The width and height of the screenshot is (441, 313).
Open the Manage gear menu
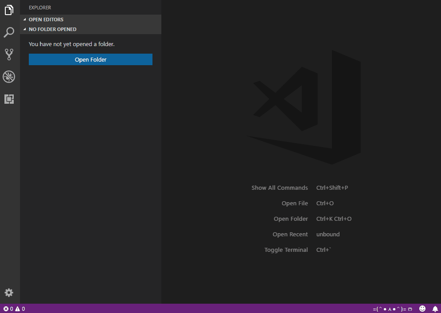pos(9,293)
